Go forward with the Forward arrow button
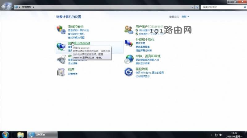This screenshot has width=247, height=138. (9, 7)
